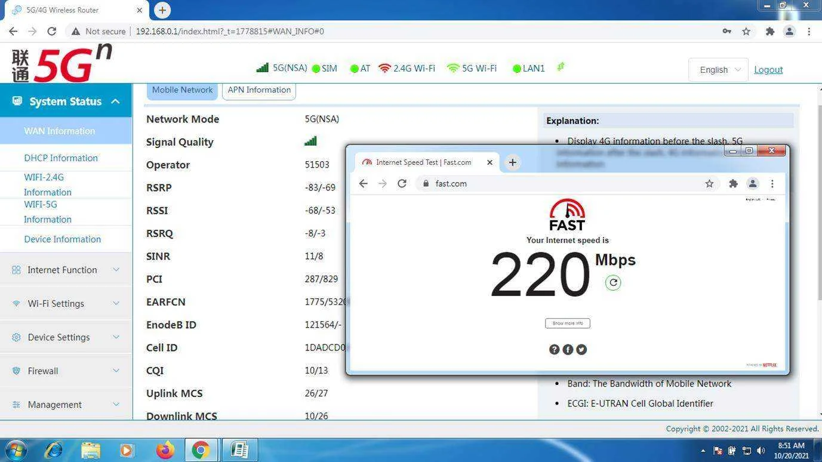Click the Not secure warning icon
The height and width of the screenshot is (462, 822).
point(76,31)
